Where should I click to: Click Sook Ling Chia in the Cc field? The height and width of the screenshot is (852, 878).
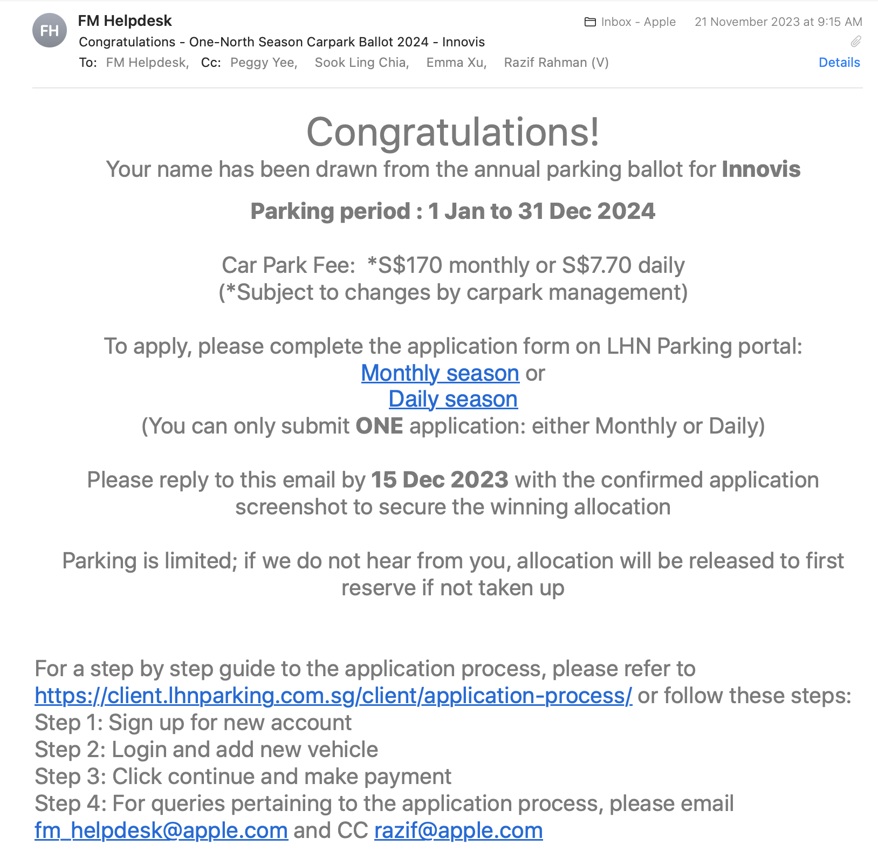tap(362, 63)
